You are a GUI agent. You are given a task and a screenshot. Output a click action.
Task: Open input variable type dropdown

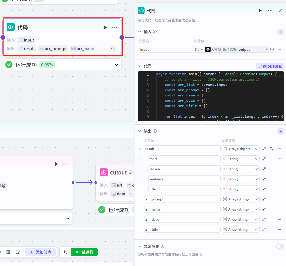199,49
